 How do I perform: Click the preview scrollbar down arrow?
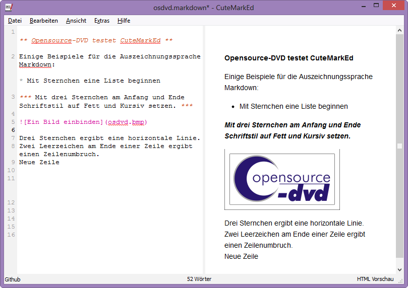(399, 270)
